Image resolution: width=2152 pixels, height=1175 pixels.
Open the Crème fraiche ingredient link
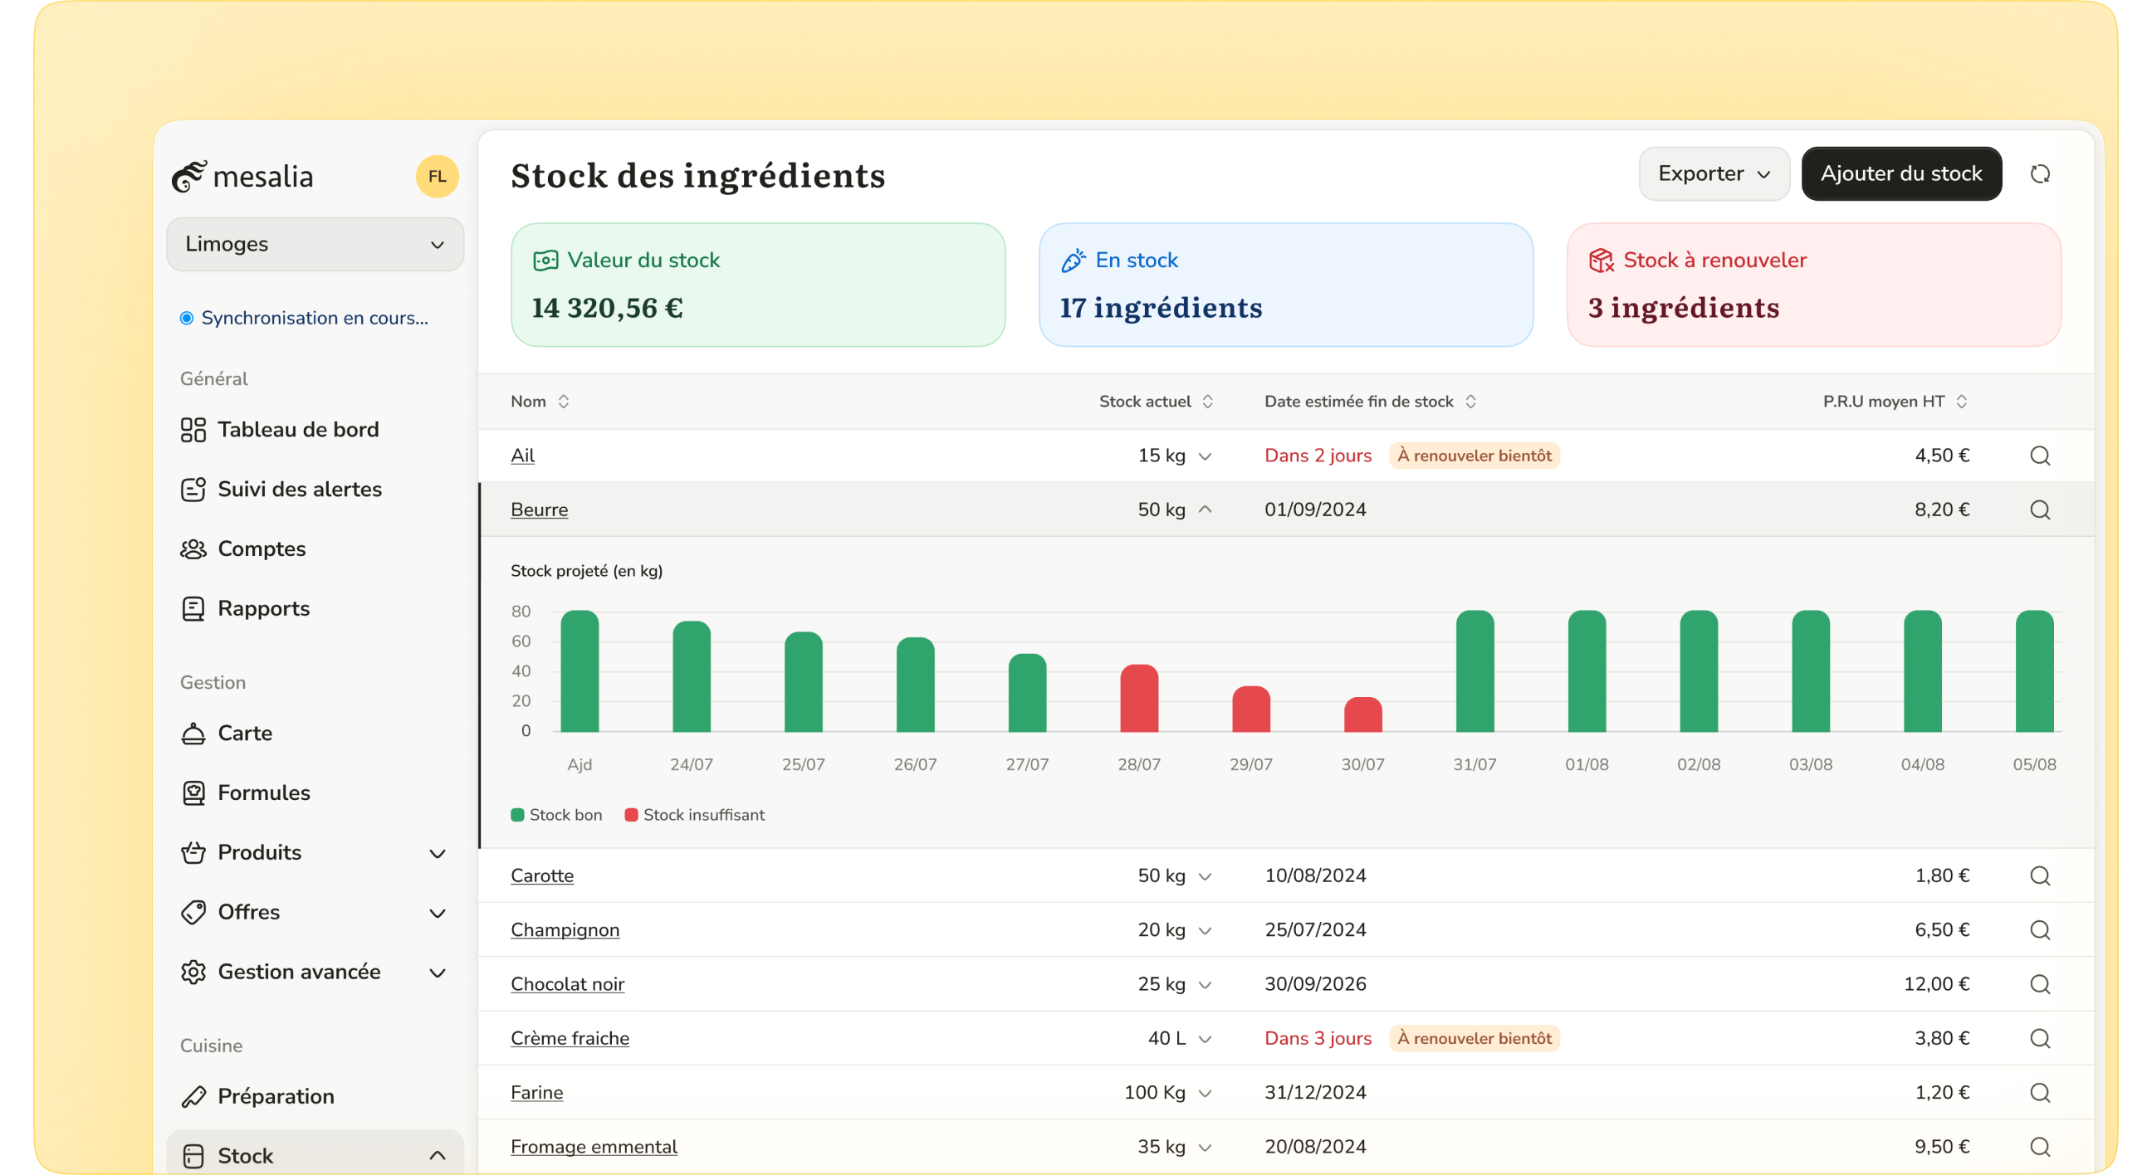point(570,1038)
